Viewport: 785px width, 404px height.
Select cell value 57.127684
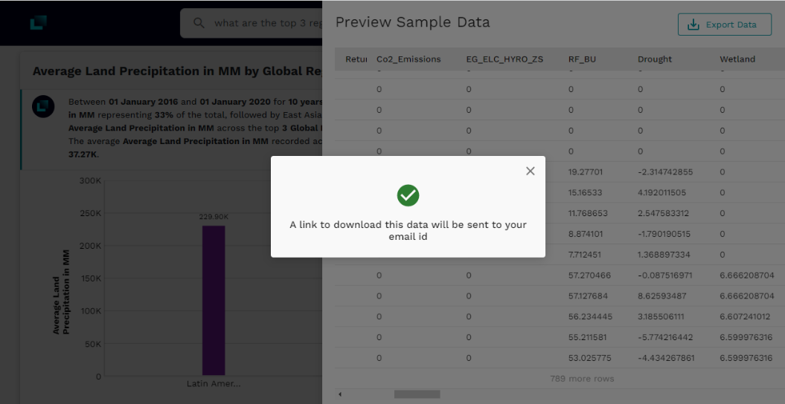(x=589, y=296)
